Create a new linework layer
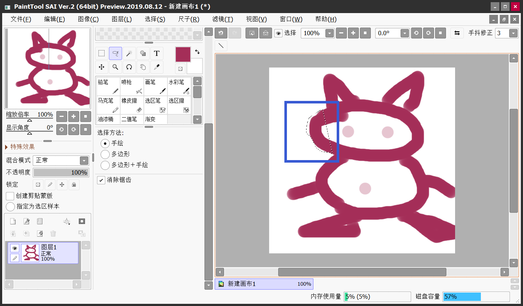Screen dimensions: 523x306 tap(27, 221)
